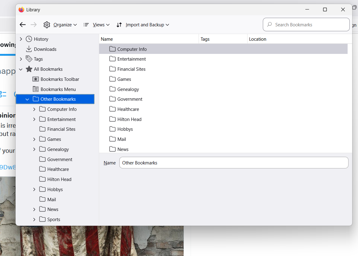Image resolution: width=358 pixels, height=256 pixels.
Task: Click the History clock icon
Action: coord(29,39)
